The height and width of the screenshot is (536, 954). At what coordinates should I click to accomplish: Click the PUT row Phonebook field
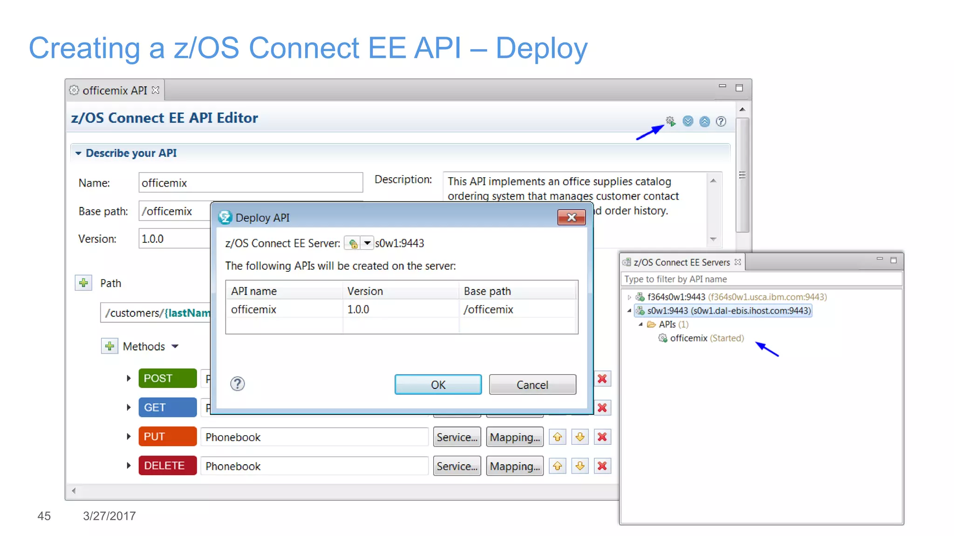click(x=314, y=437)
